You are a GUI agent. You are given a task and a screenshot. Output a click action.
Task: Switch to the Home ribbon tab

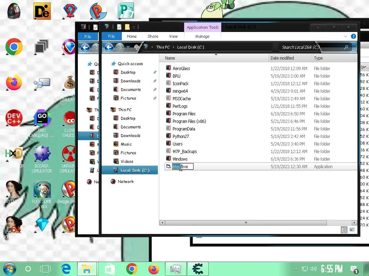click(x=132, y=36)
